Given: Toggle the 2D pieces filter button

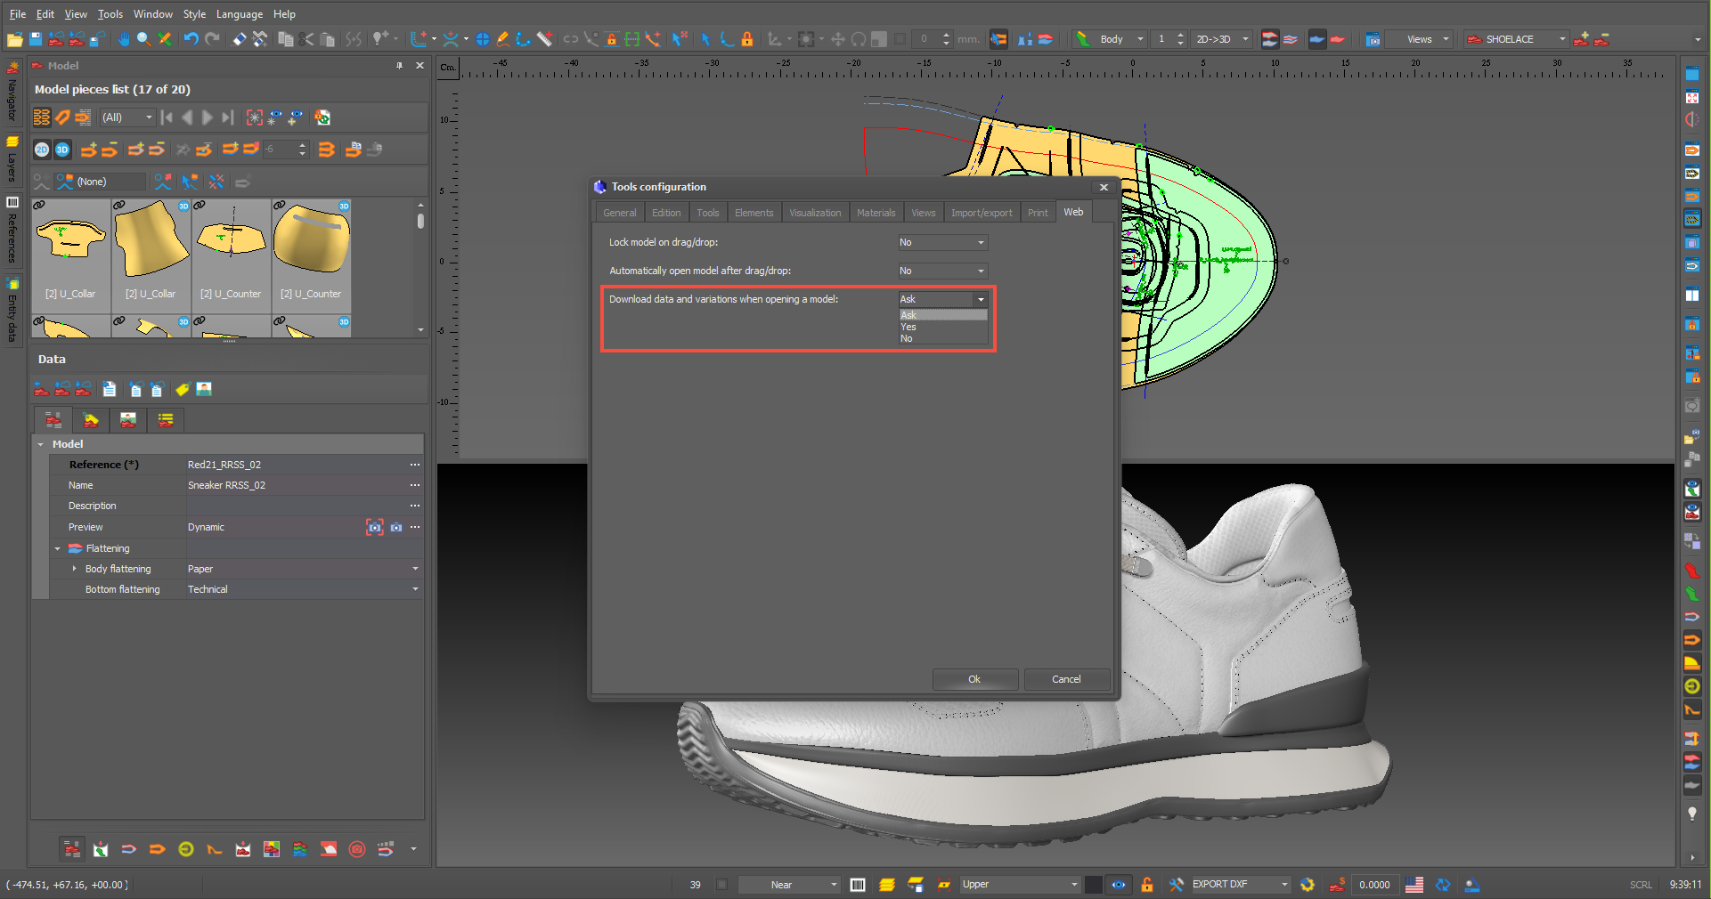Looking at the screenshot, I should 42,150.
